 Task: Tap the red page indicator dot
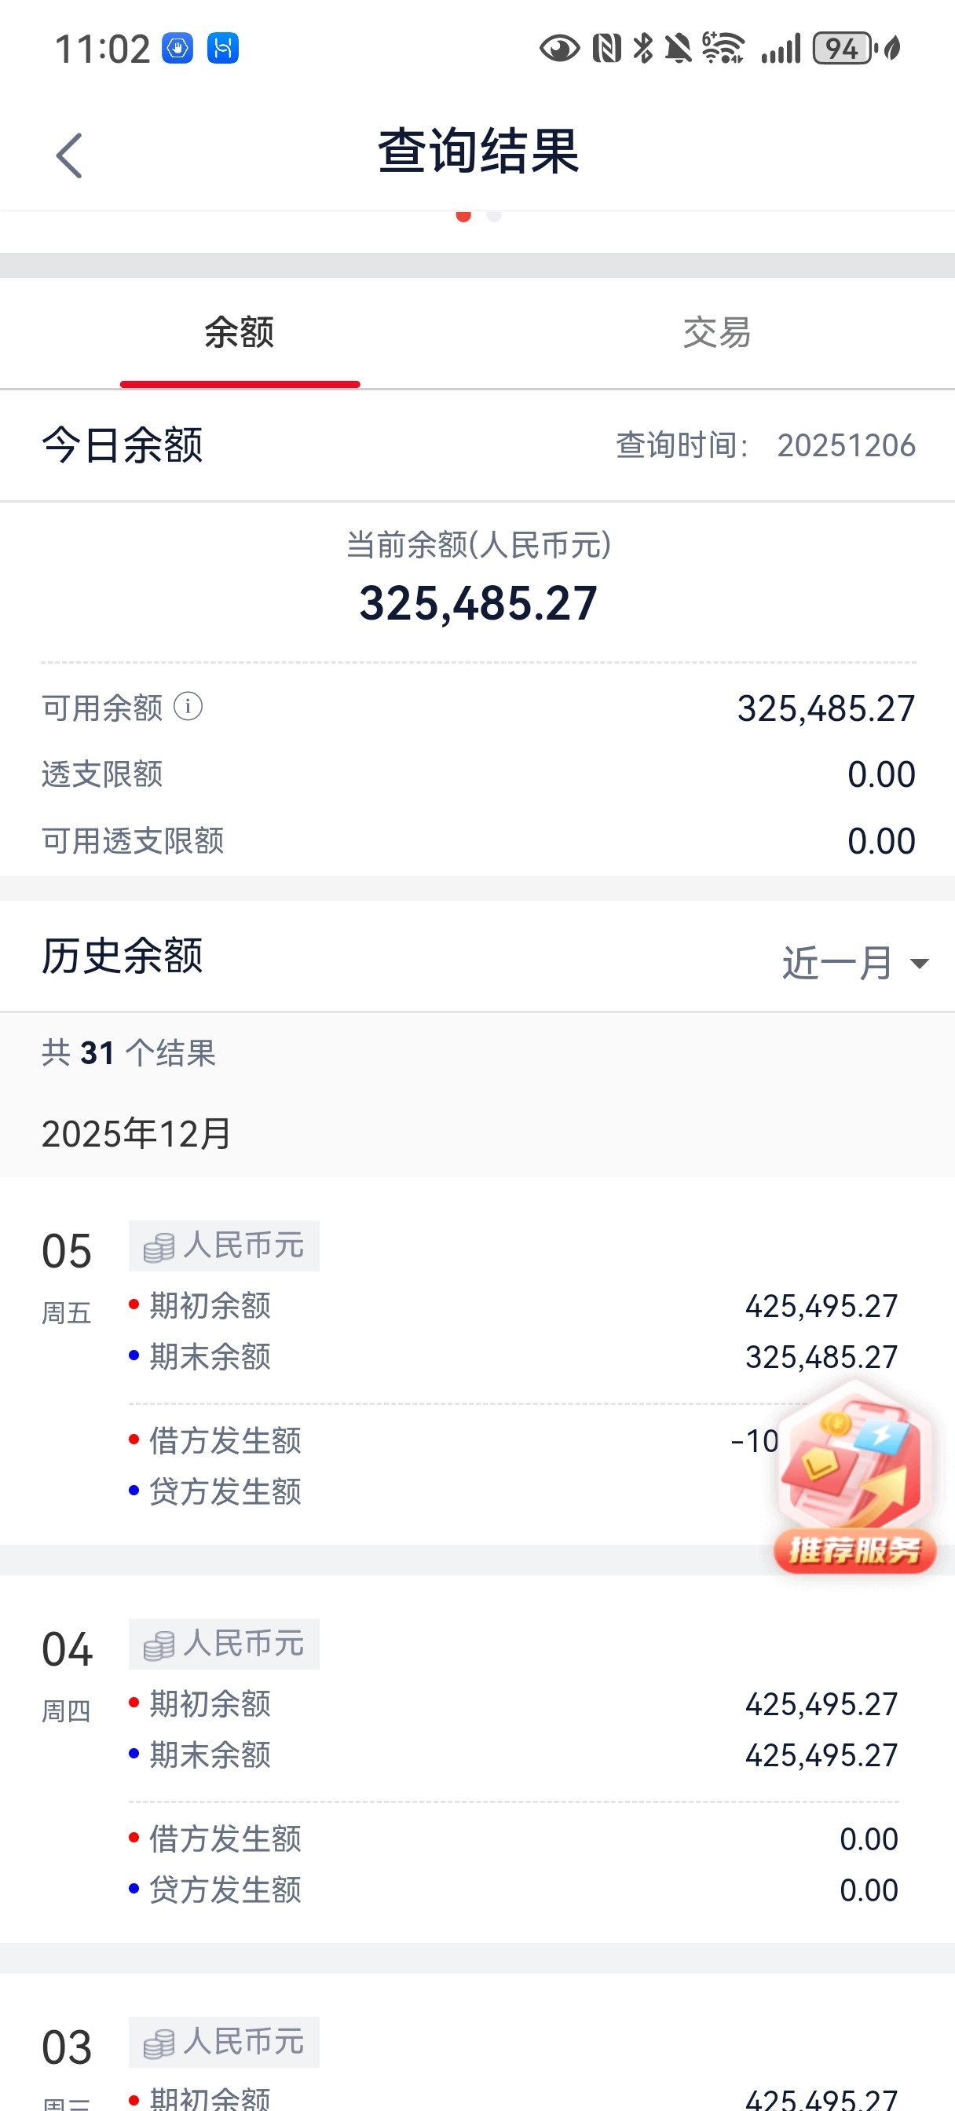click(463, 215)
